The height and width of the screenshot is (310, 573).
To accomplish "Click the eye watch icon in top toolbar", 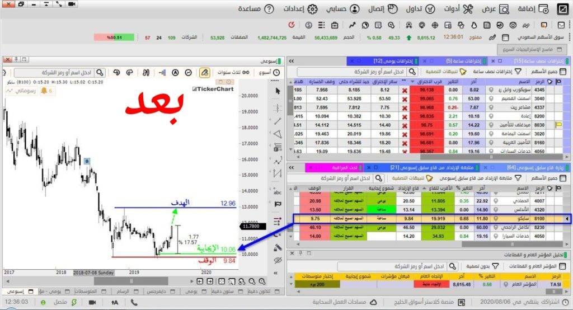I will tap(513, 25).
